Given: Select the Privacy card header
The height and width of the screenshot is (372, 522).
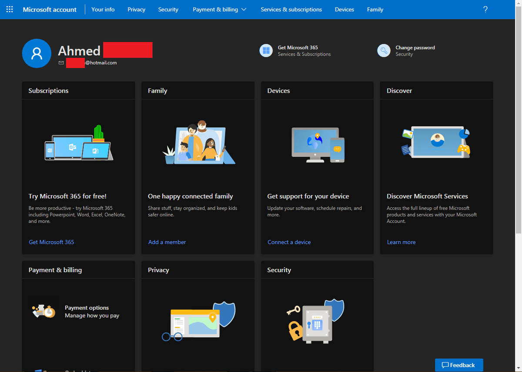Looking at the screenshot, I should 158,270.
